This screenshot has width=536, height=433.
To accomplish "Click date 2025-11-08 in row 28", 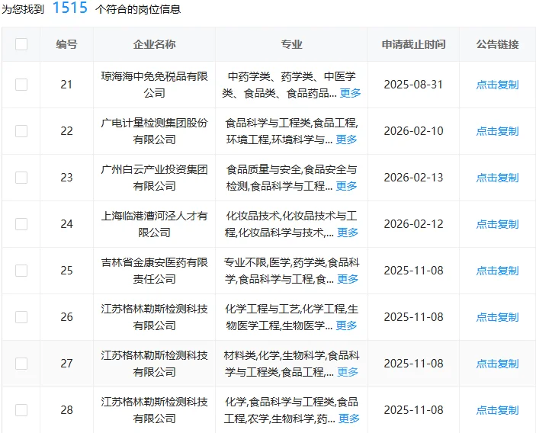I will click(x=413, y=410).
